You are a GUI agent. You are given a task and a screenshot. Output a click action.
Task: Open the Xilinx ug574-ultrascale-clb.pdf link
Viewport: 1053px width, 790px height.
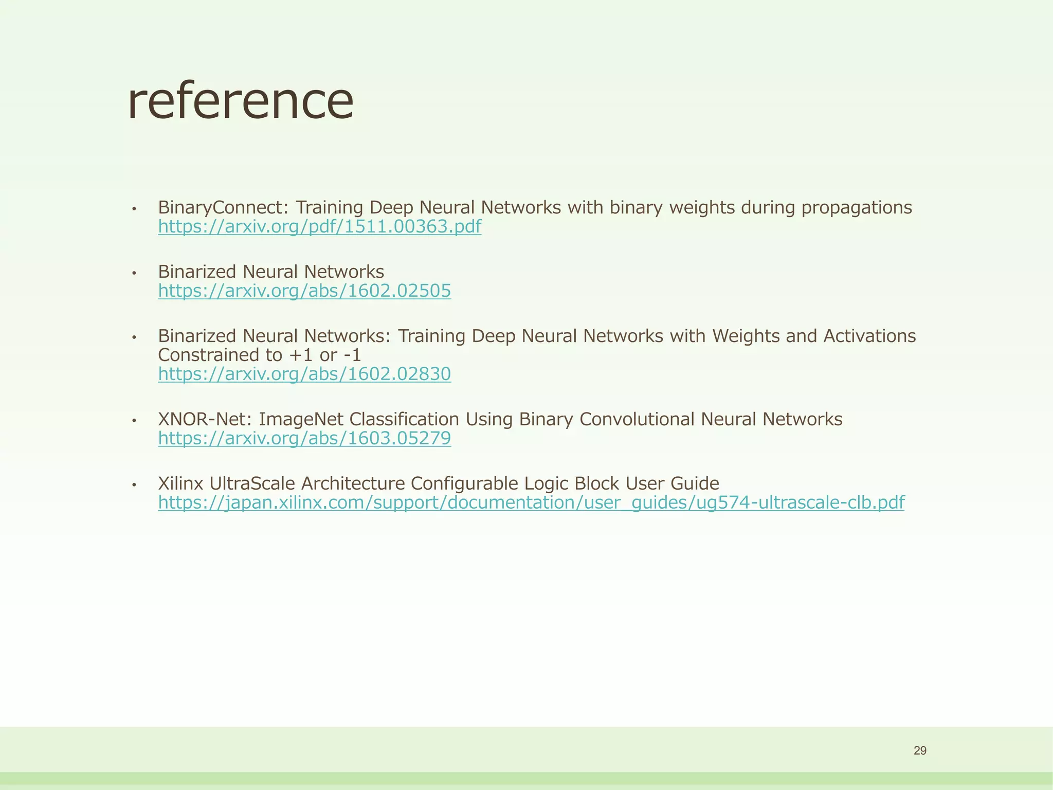tap(531, 502)
